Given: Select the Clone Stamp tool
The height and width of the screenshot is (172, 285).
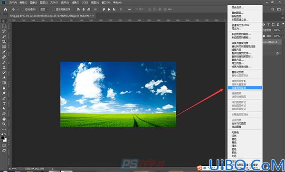Looking at the screenshot, I should pyautogui.click(x=4, y=67).
